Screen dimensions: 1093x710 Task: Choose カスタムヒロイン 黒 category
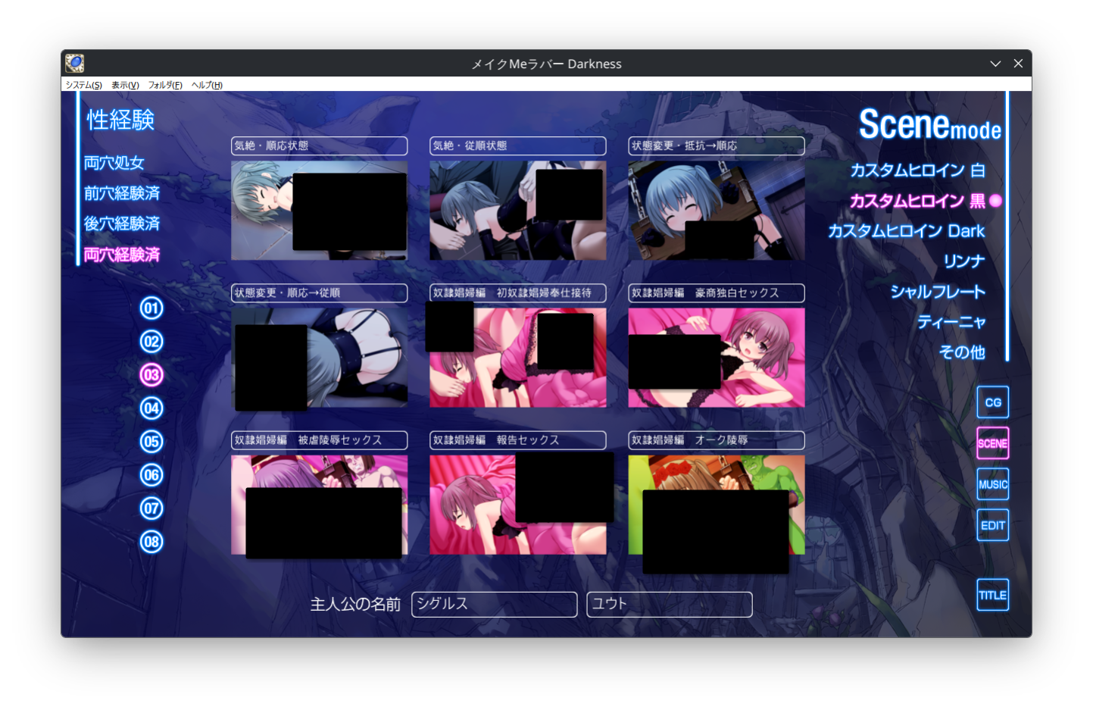[x=917, y=201]
